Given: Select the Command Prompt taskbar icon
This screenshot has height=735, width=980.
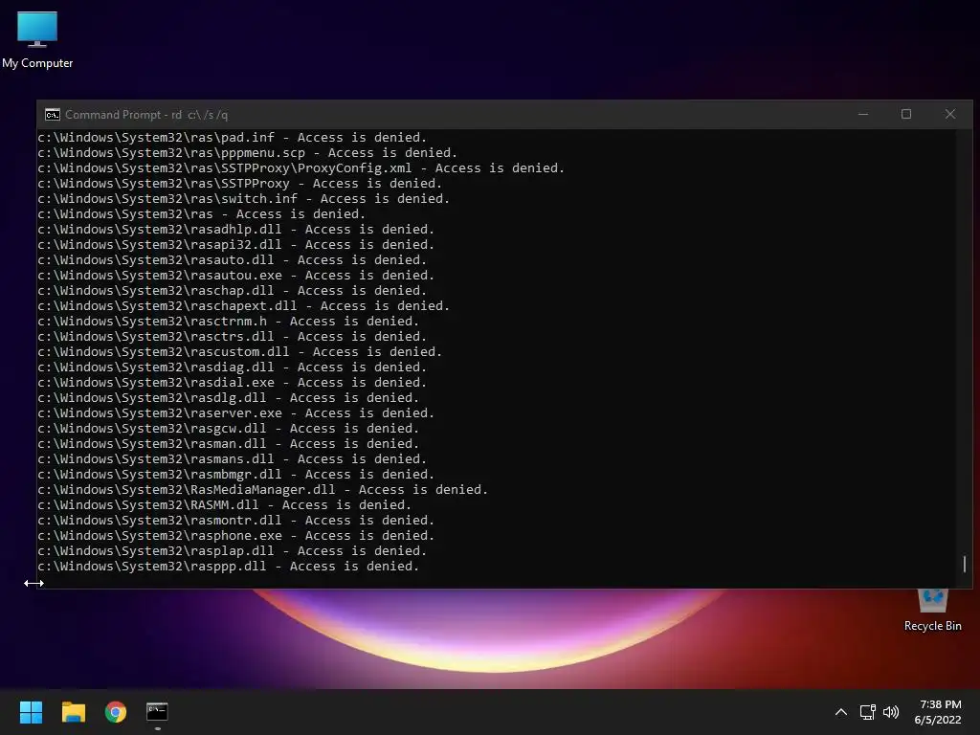Looking at the screenshot, I should (x=157, y=712).
